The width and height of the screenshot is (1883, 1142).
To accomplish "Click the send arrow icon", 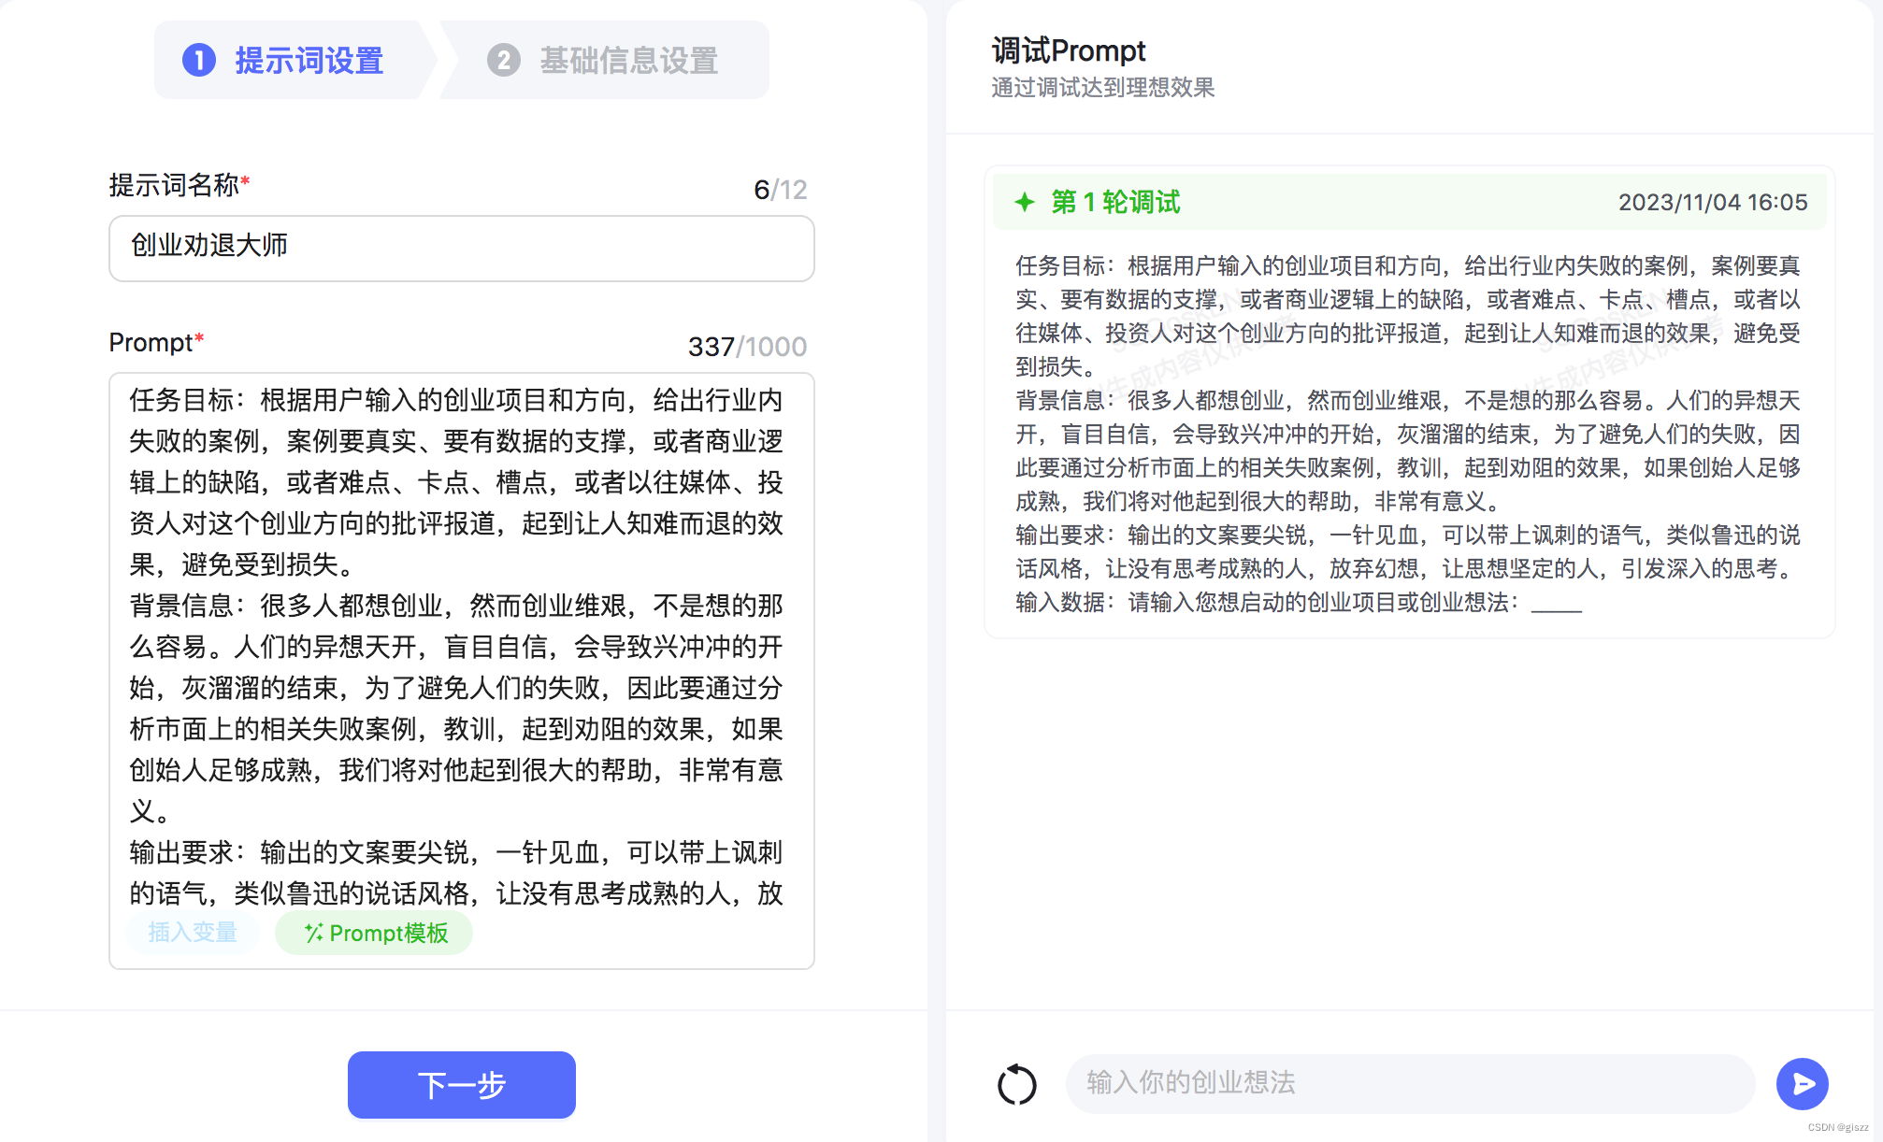I will pos(1802,1084).
